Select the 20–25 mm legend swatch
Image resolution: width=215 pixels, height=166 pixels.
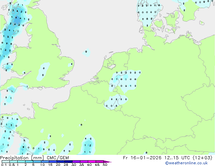tap(60, 162)
